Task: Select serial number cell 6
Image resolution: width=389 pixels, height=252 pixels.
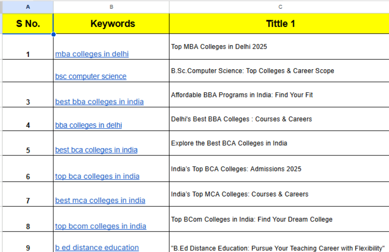Action: click(x=28, y=169)
